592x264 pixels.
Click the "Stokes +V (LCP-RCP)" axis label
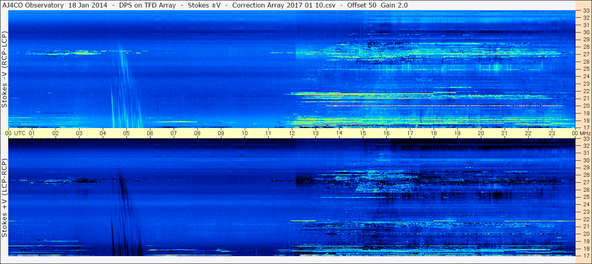tap(4, 198)
